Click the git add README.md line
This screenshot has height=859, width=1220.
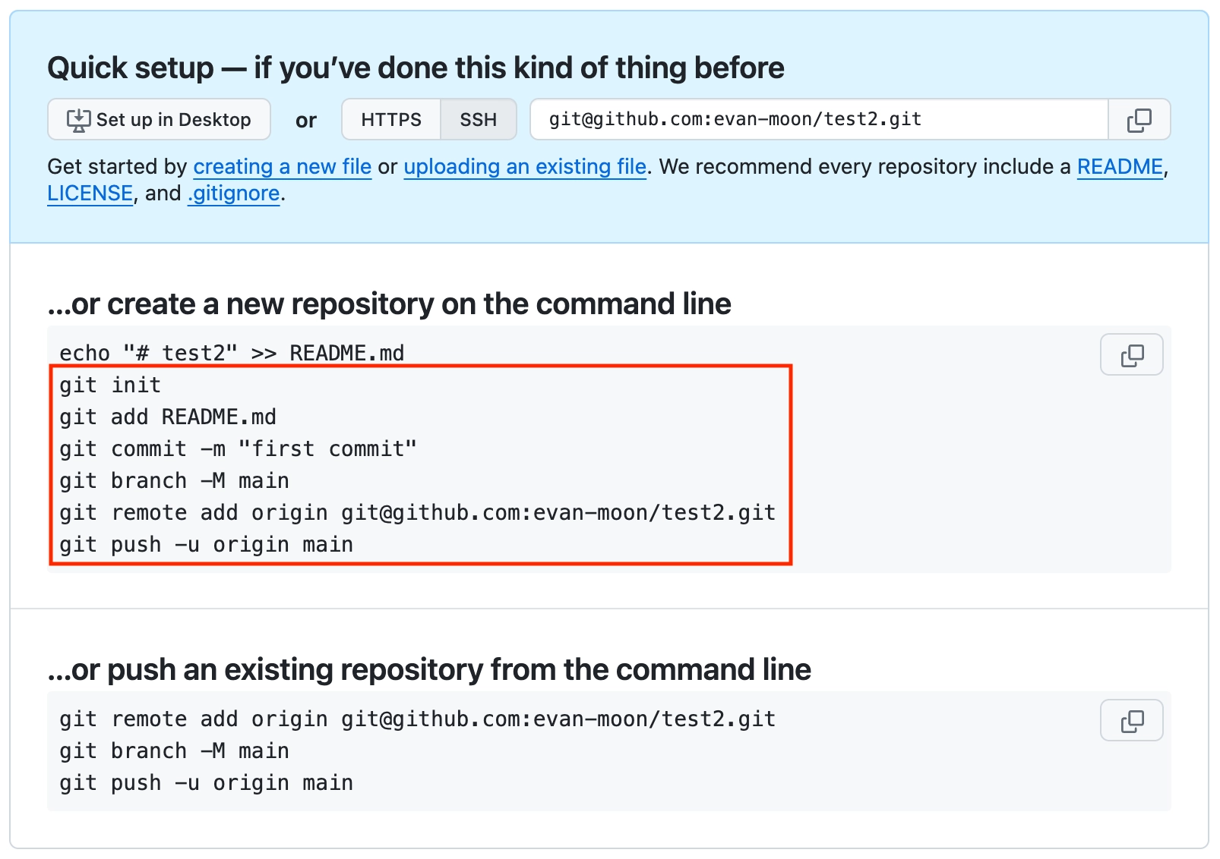[168, 417]
